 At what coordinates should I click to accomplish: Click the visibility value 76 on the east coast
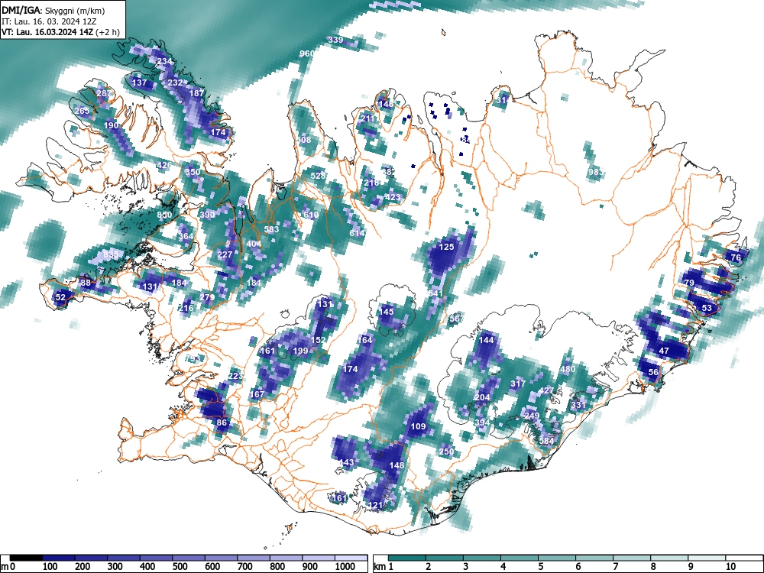(x=736, y=257)
